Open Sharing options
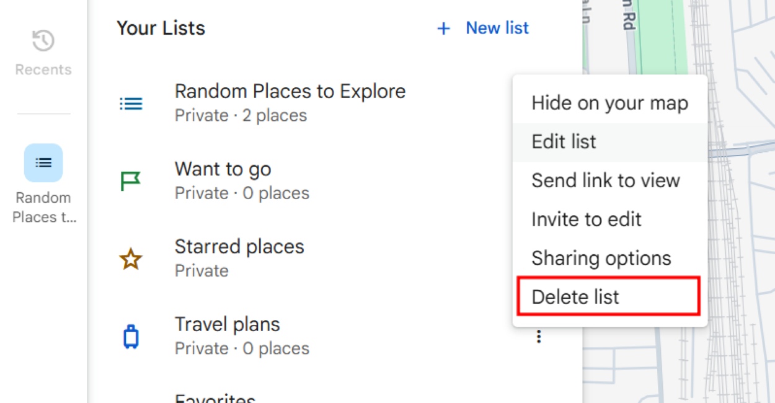Image resolution: width=775 pixels, height=403 pixels. 601,258
